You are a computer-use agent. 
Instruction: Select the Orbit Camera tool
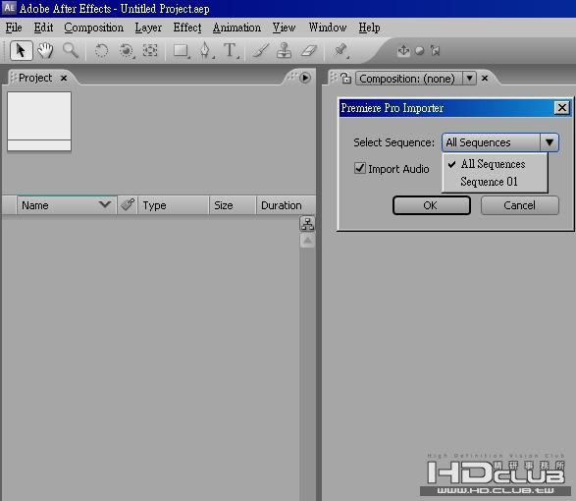(x=127, y=50)
